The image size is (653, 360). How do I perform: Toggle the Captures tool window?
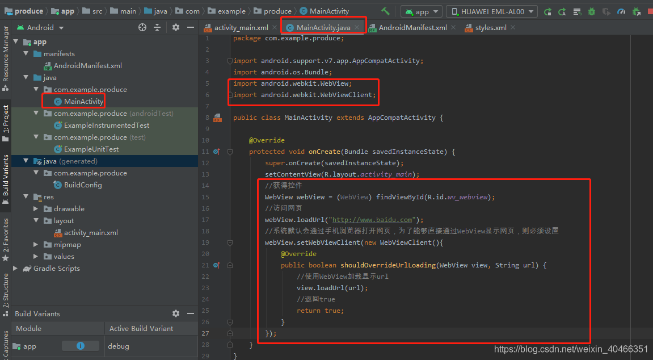tap(6, 345)
